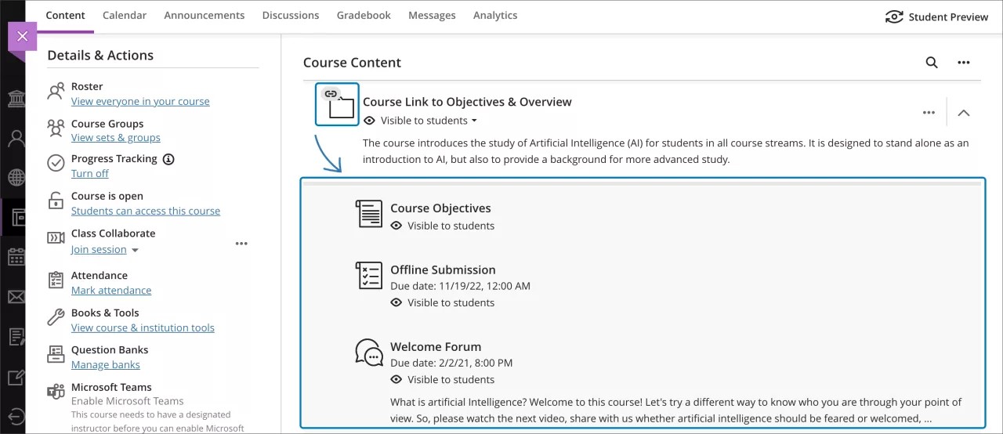Open the Visible to students dropdown
Screen dimensions: 1003x434
tap(429, 121)
